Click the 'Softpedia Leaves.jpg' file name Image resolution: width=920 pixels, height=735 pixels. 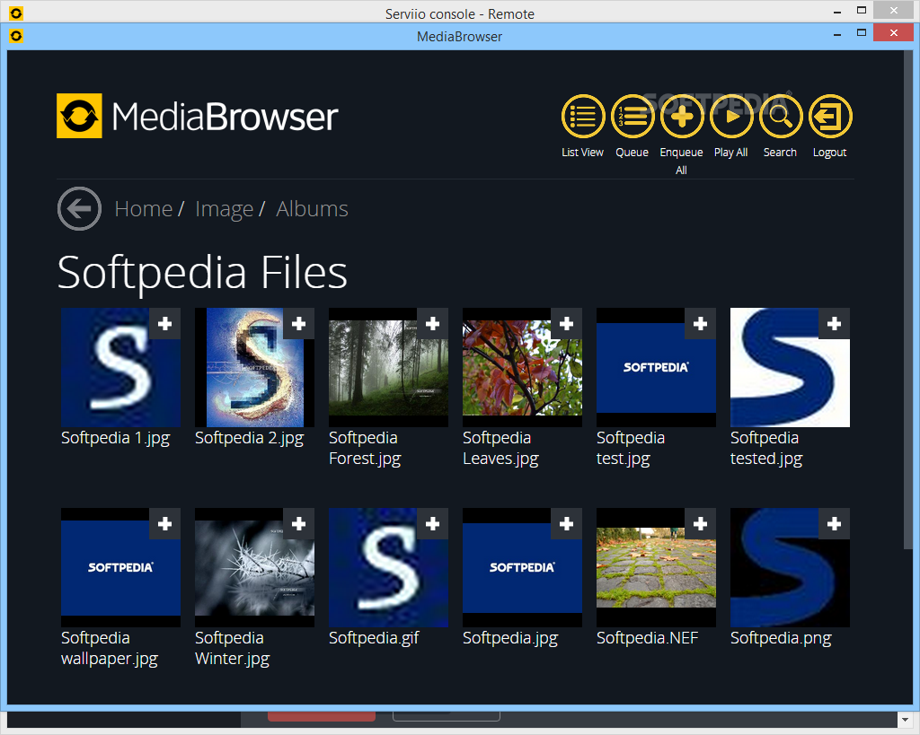click(x=500, y=449)
